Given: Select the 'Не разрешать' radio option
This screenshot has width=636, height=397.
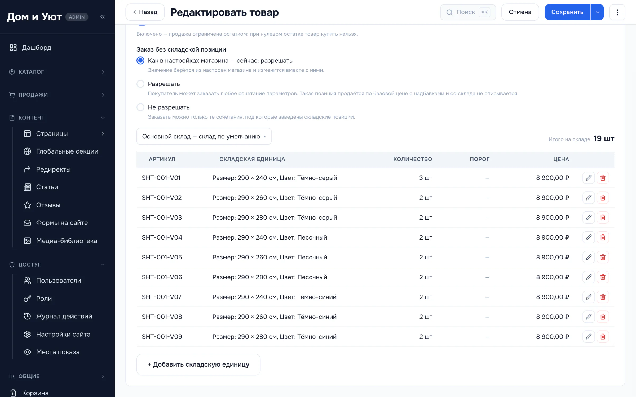Looking at the screenshot, I should tap(140, 107).
